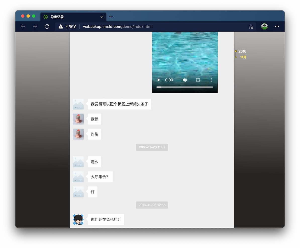Select the 导出记录 tab
This screenshot has width=300, height=248.
[x=70, y=17]
